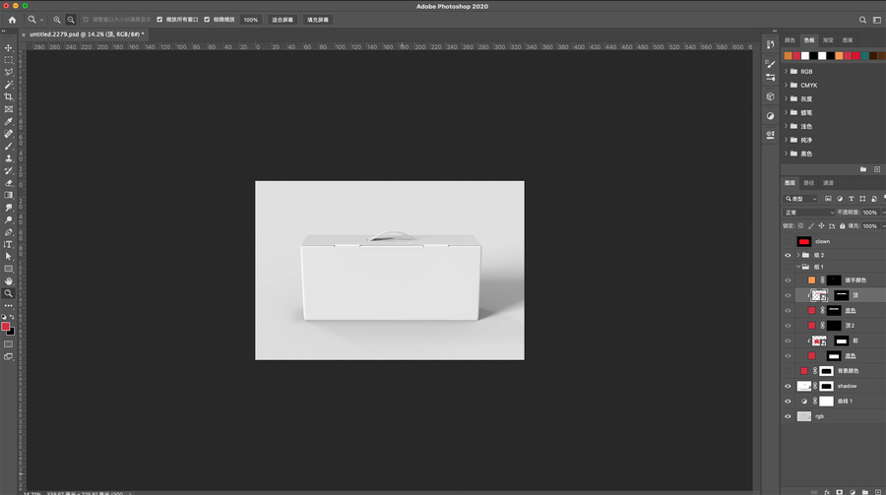
Task: Pick the first orange swatch
Action: coord(789,55)
